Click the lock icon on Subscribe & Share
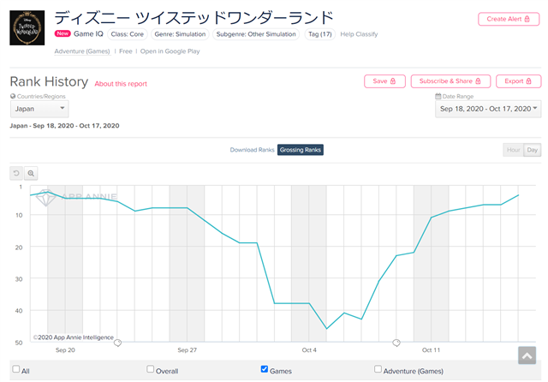The width and height of the screenshot is (548, 382). (478, 81)
